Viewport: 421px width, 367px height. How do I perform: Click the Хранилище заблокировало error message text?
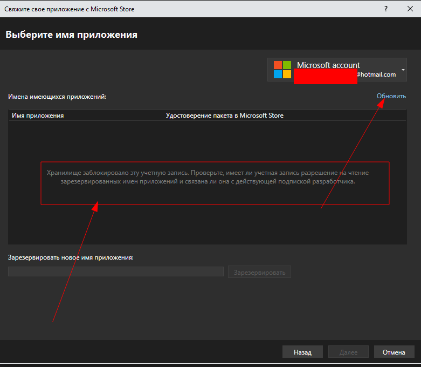pyautogui.click(x=208, y=177)
